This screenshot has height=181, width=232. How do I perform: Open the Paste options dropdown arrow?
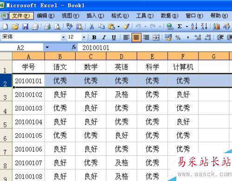point(118,27)
